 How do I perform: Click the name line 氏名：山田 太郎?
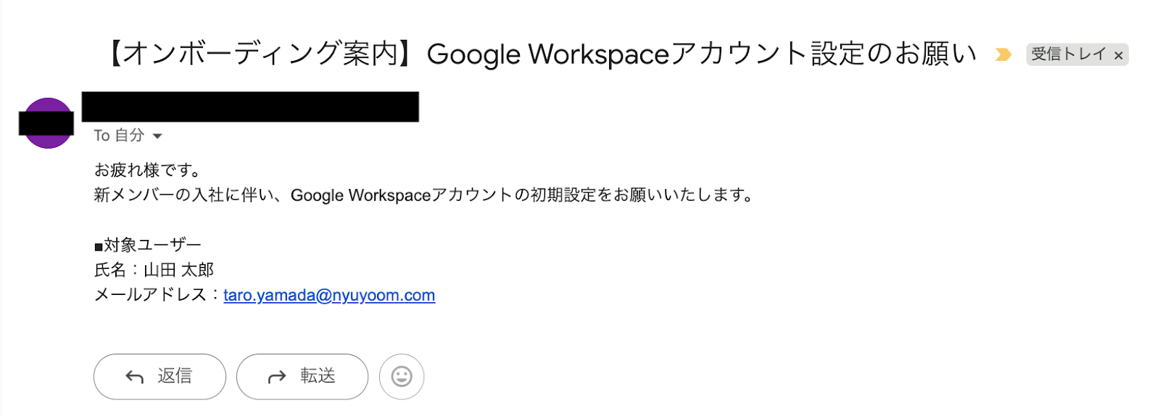[x=154, y=270]
